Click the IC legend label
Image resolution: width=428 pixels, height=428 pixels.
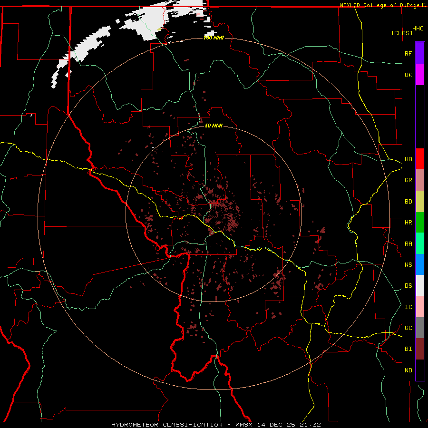pos(409,307)
